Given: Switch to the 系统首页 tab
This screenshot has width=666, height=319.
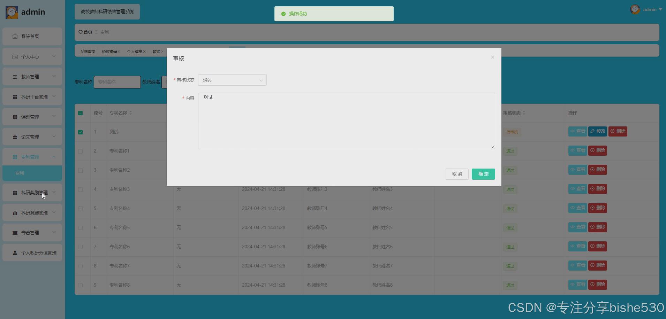Looking at the screenshot, I should tap(88, 52).
